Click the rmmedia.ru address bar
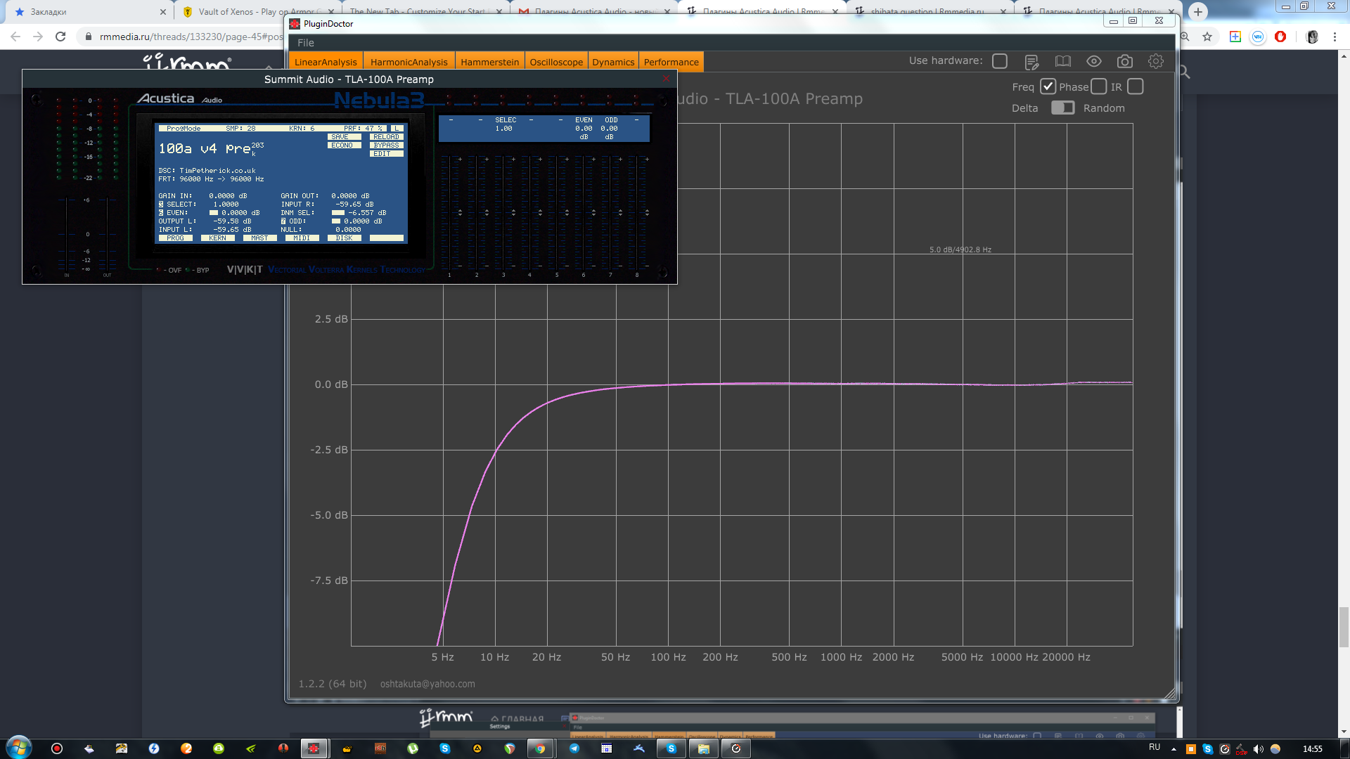The width and height of the screenshot is (1350, 759). (190, 37)
